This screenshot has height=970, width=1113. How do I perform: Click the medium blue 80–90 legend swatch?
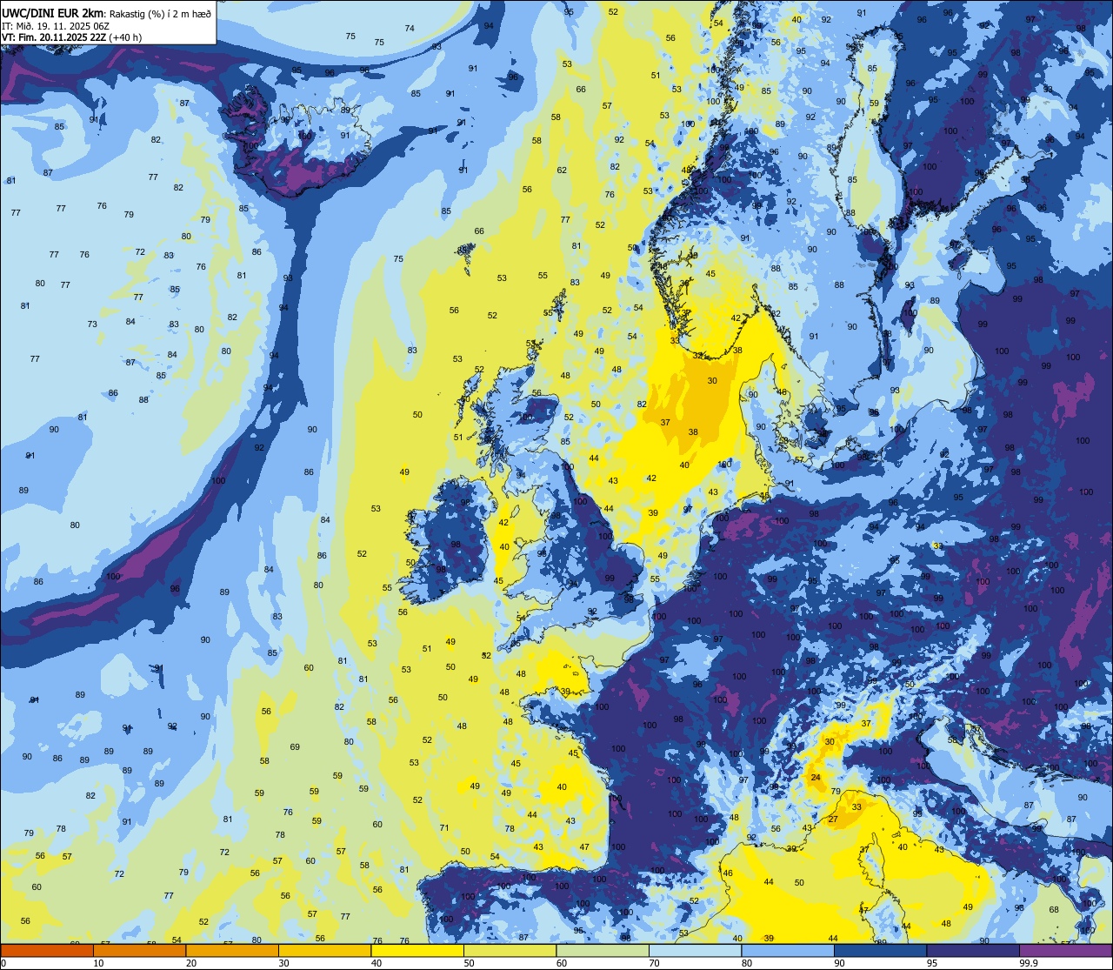point(788,951)
